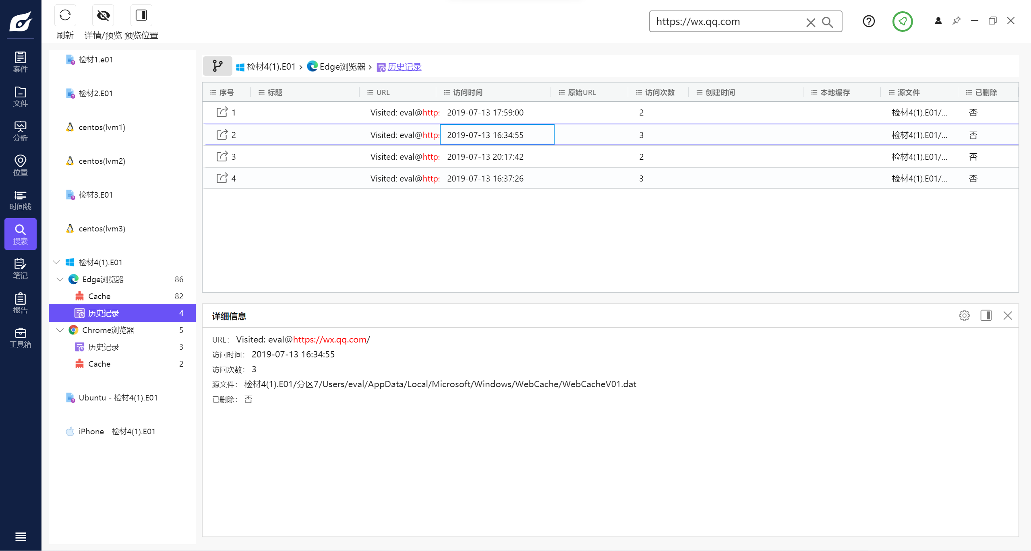Open the 分析 sidebar section
1031x551 pixels.
point(20,131)
